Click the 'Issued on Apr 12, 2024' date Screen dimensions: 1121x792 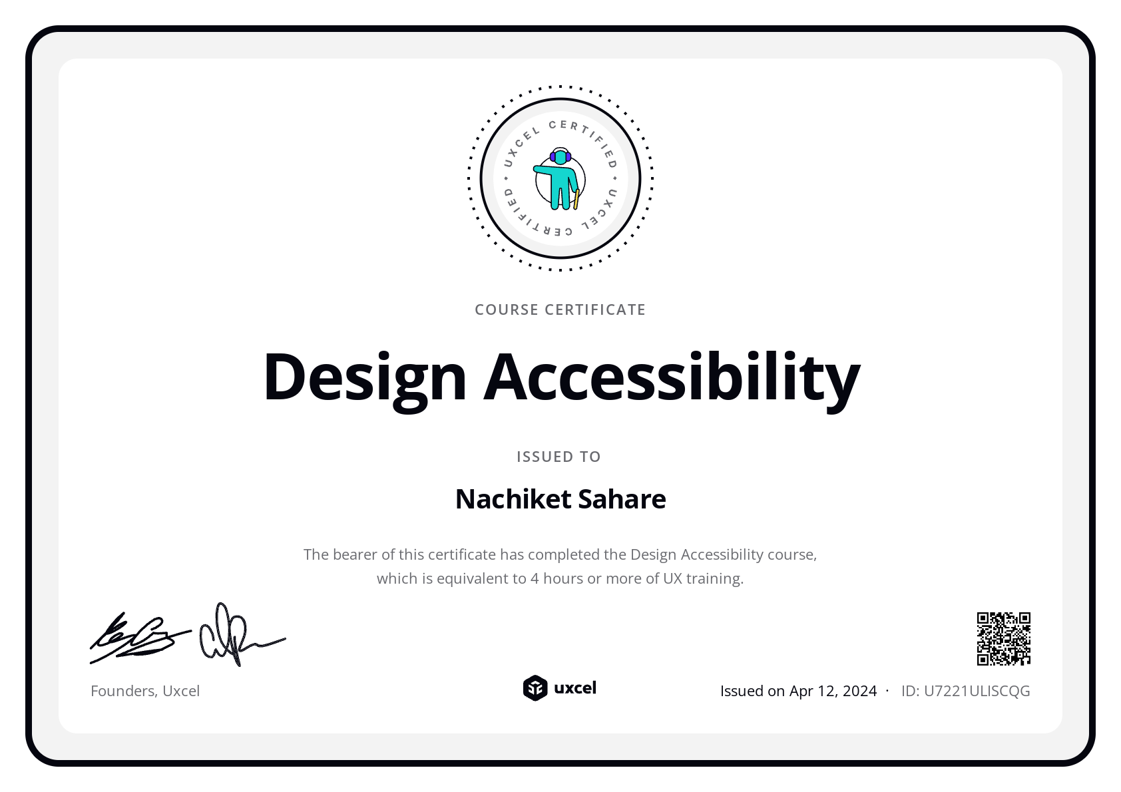coord(798,691)
